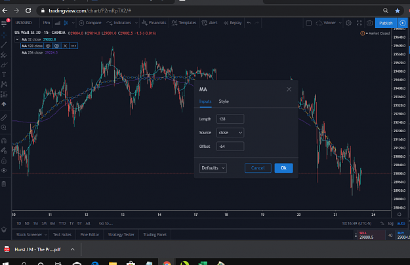This screenshot has width=410, height=265.
Task: Click the Compare symbol button
Action: tap(90, 23)
